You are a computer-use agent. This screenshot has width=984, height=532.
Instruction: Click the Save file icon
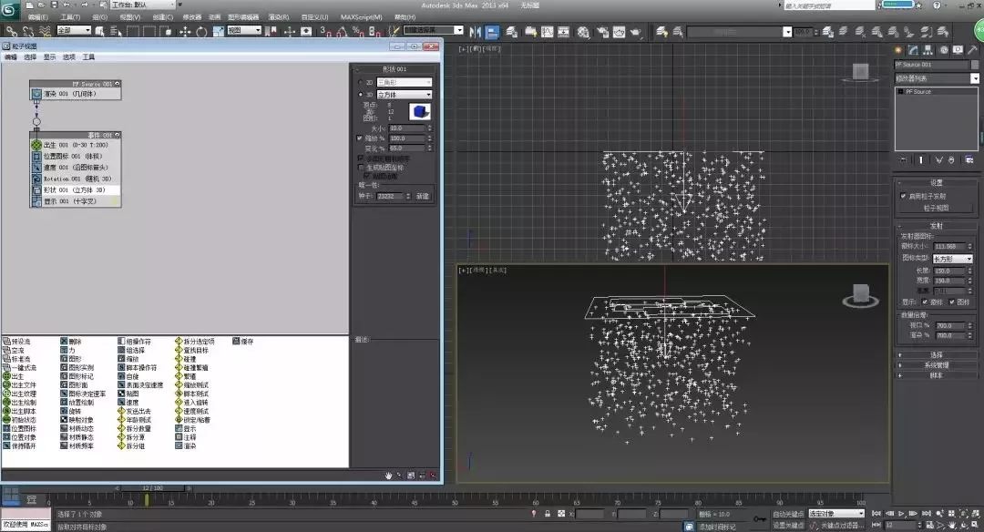(54, 5)
